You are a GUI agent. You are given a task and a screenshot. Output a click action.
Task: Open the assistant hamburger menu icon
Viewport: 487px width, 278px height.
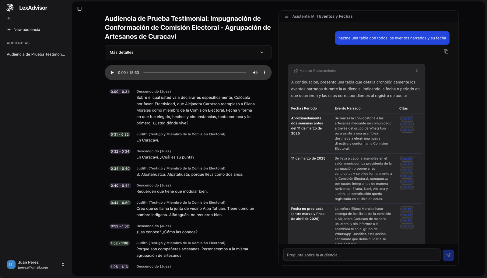coord(286,16)
